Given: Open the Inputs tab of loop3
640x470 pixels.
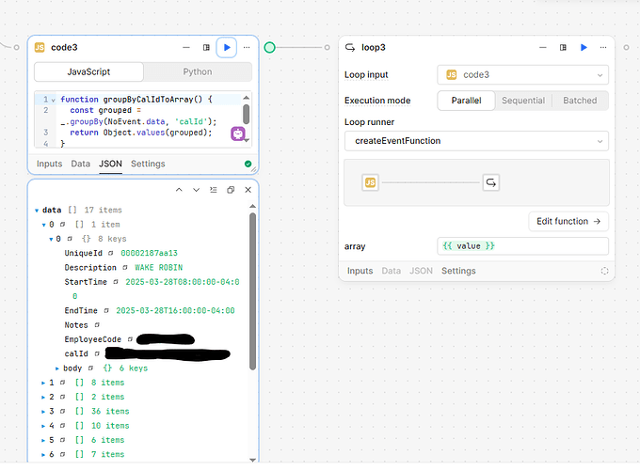Looking at the screenshot, I should [x=360, y=271].
